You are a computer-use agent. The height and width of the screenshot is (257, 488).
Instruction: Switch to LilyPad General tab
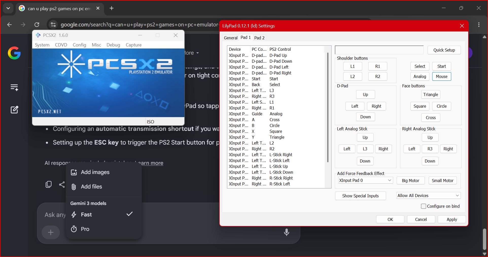[231, 38]
